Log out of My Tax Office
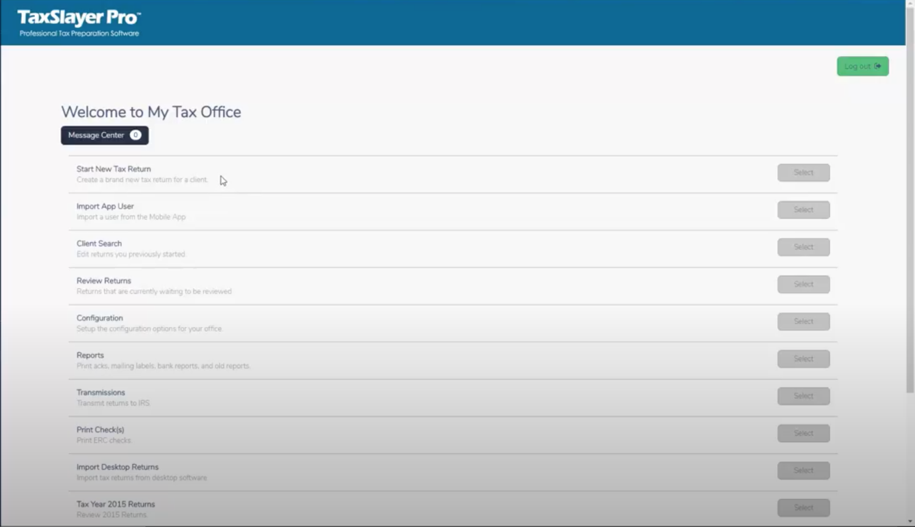Image resolution: width=915 pixels, height=527 pixels. pos(862,66)
